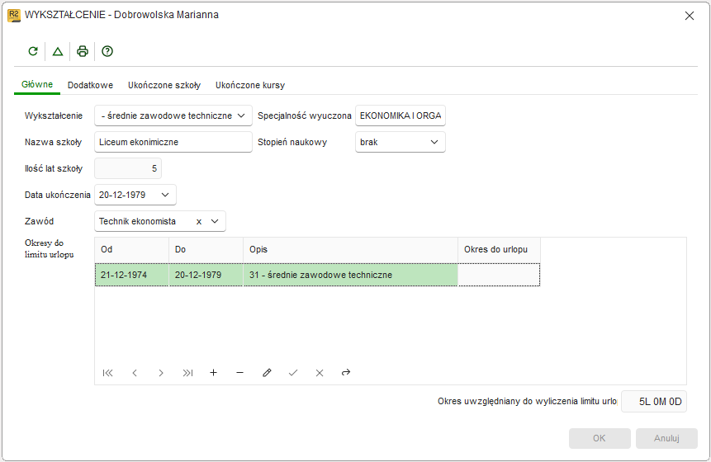
Task: Confirm edit with checkmark icon
Action: coord(293,373)
